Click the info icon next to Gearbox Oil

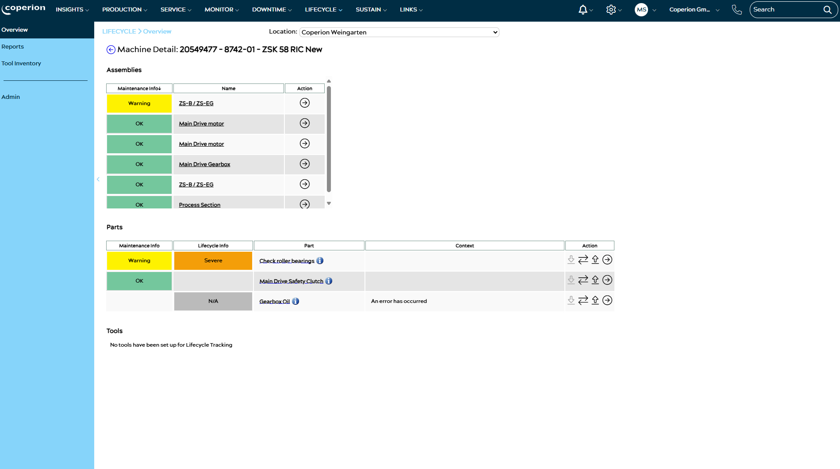(x=295, y=301)
